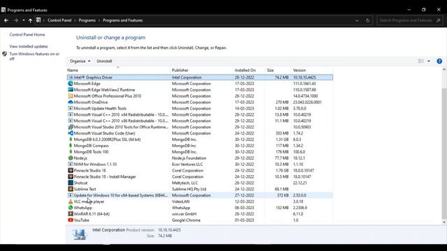The width and height of the screenshot is (447, 251).
Task: Click the Shotcut program icon
Action: [71, 183]
